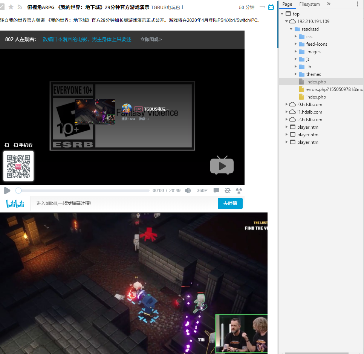This screenshot has height=354, width=364.
Task: Click the bilibili logo below the player
Action: click(x=15, y=203)
